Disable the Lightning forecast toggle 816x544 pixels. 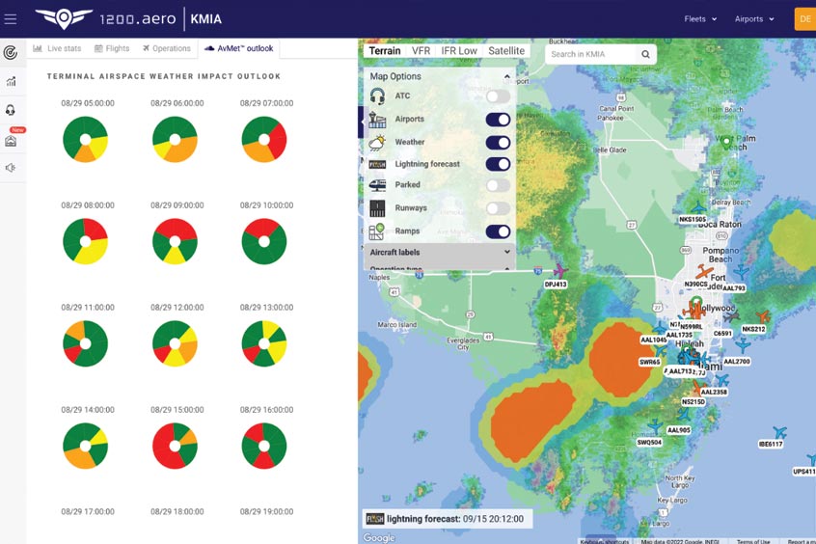click(x=498, y=164)
